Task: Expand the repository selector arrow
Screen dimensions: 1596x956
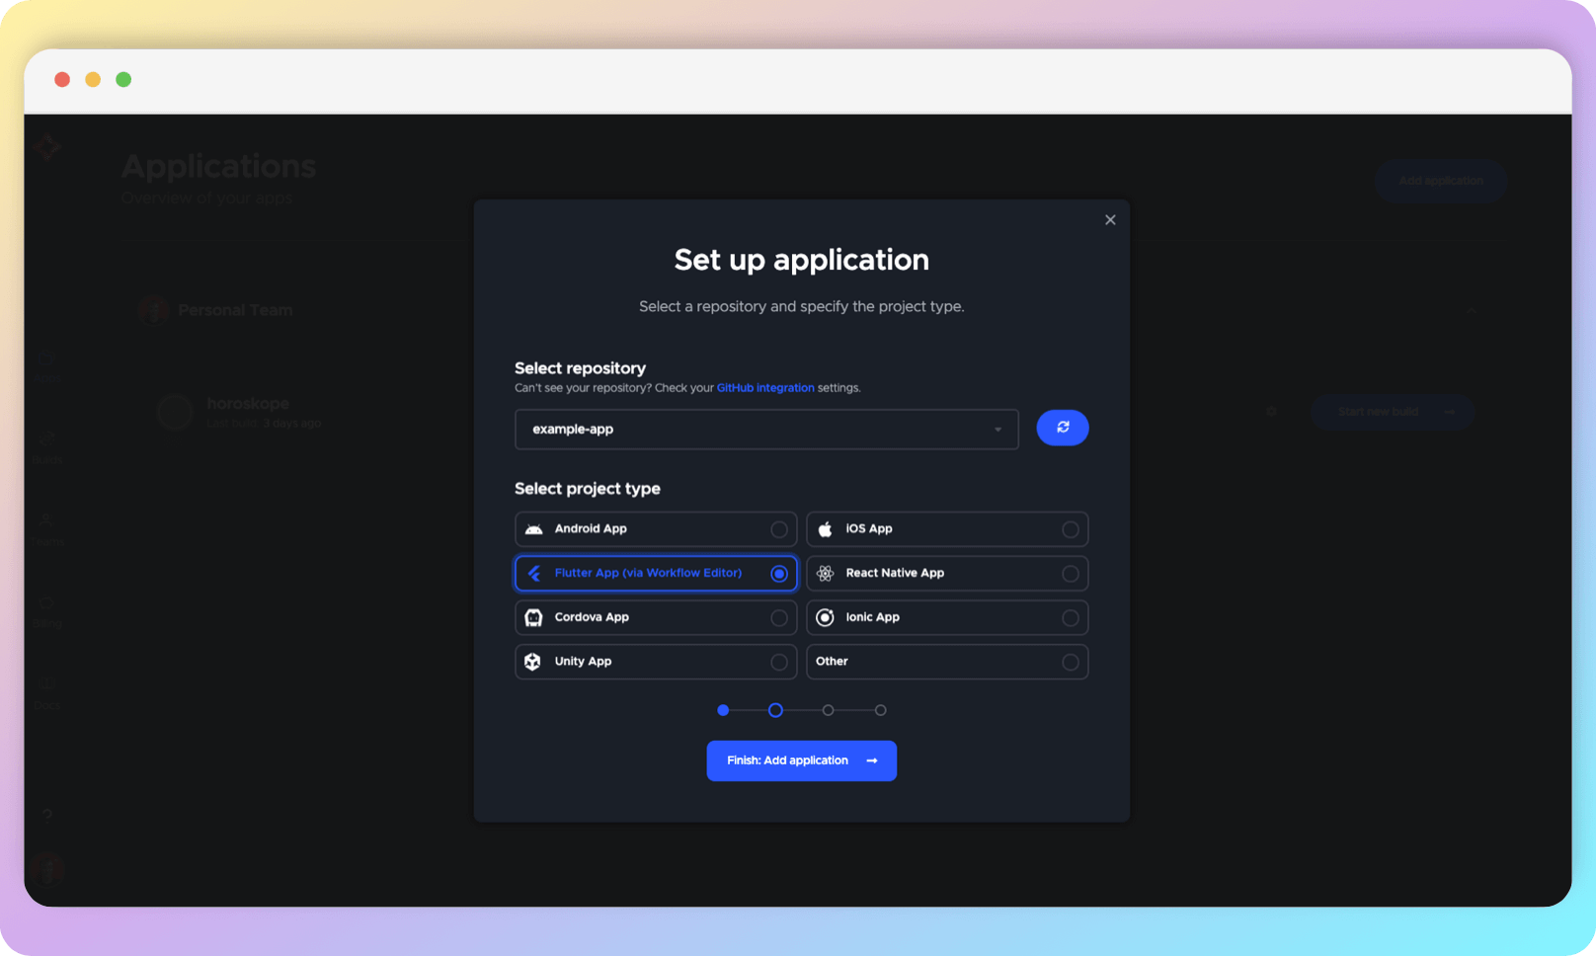Action: (x=997, y=429)
